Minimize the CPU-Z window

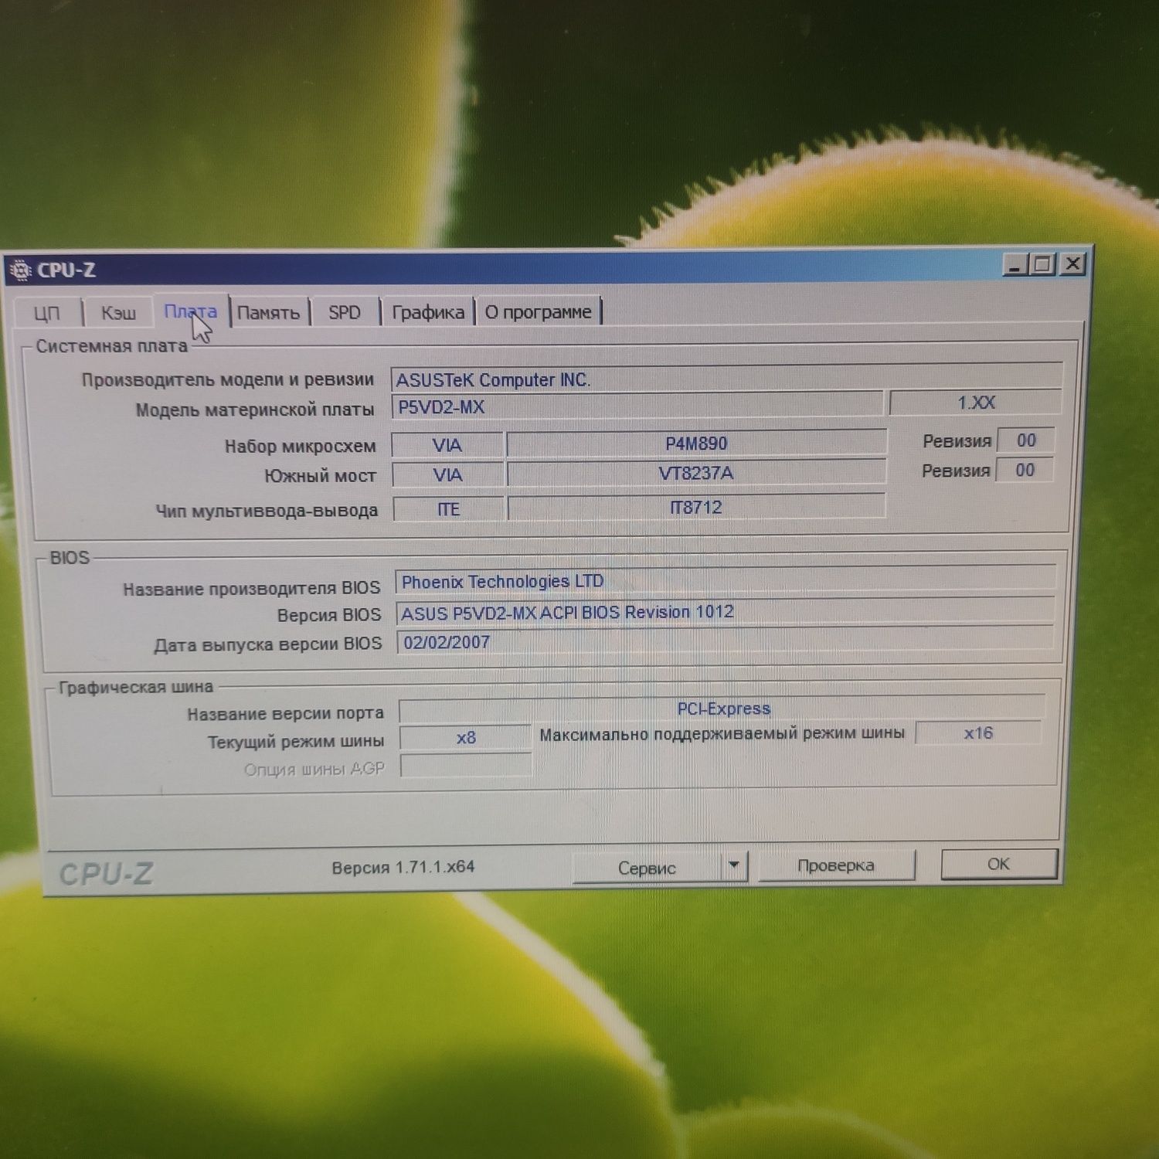pyautogui.click(x=1015, y=265)
